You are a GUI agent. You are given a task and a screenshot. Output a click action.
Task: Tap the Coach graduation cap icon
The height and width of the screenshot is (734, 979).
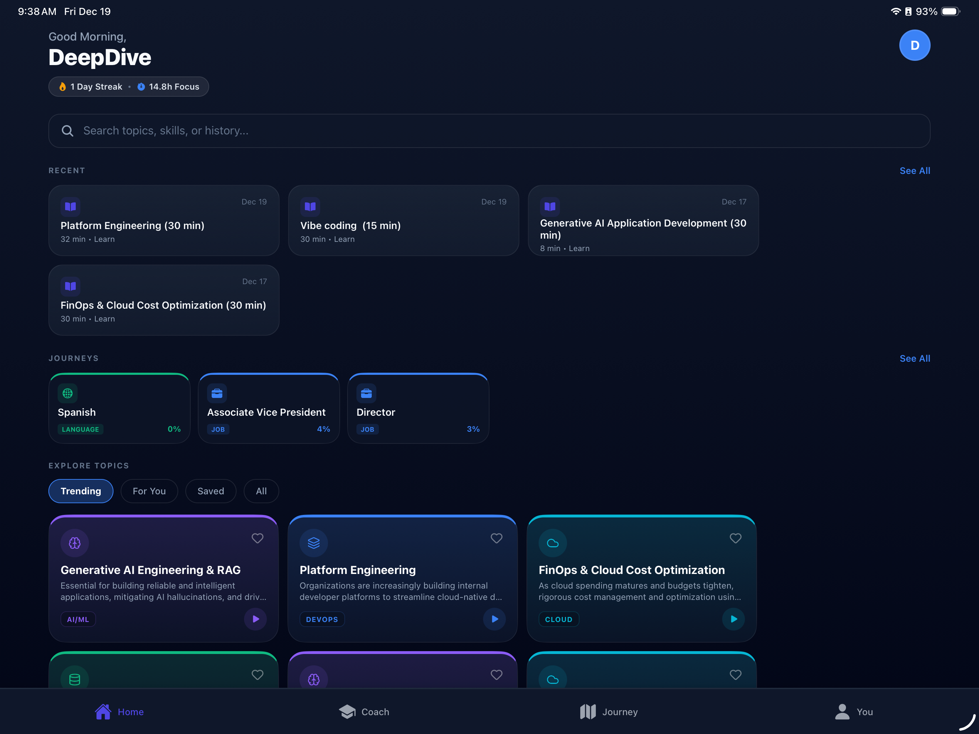pos(348,712)
